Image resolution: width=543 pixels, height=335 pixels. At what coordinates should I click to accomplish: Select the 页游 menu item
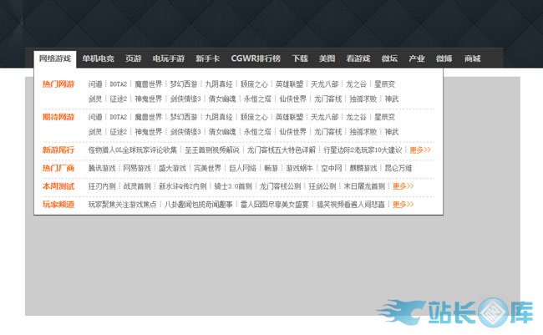point(134,58)
